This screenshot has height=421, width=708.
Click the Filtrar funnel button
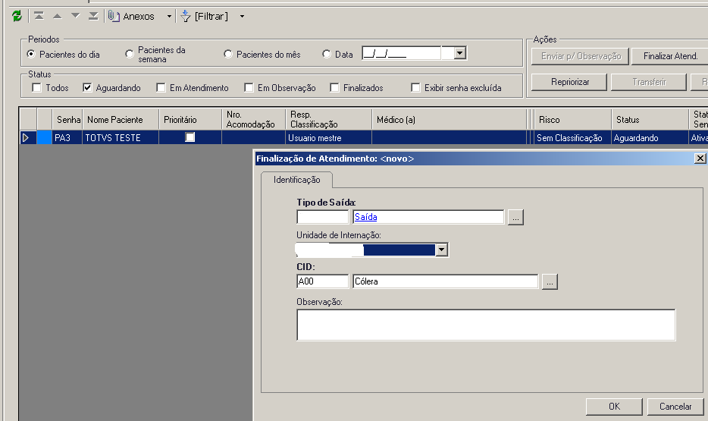coord(204,16)
